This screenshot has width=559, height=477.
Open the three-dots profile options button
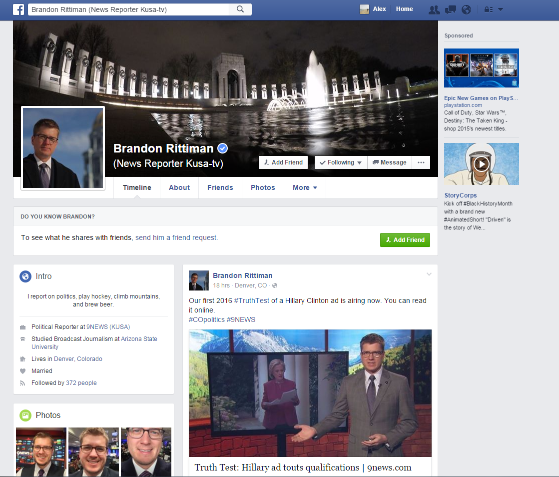[x=421, y=162]
